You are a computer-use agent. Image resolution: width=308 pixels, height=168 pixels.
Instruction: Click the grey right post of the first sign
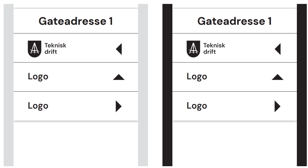point(143,85)
